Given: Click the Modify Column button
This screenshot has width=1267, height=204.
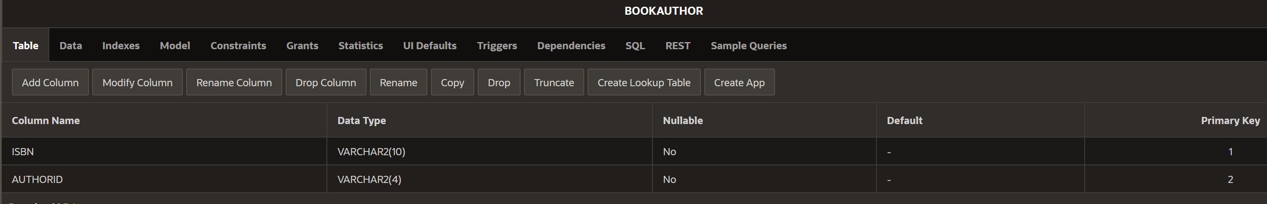Looking at the screenshot, I should (x=137, y=82).
